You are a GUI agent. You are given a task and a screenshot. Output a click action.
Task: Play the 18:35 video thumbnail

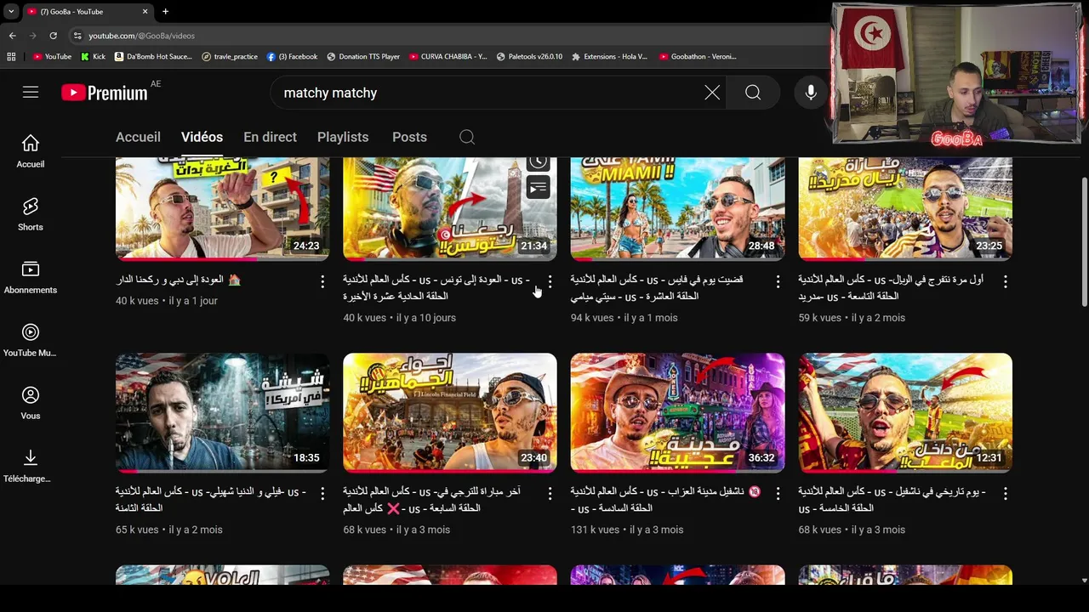(222, 412)
